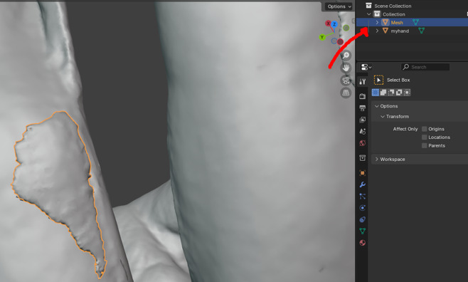Click the green Y axis gizmo
This screenshot has width=468, height=282.
pos(322,37)
